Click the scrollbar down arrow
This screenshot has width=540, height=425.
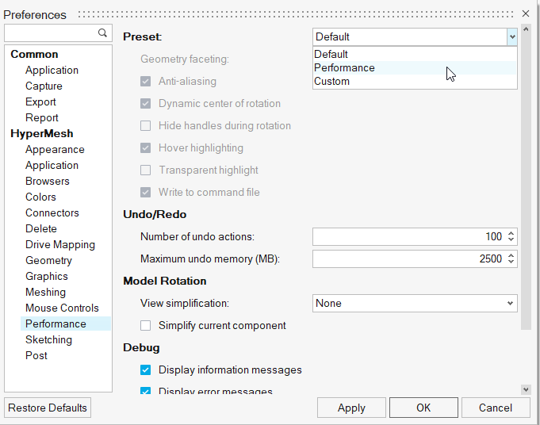pos(526,389)
